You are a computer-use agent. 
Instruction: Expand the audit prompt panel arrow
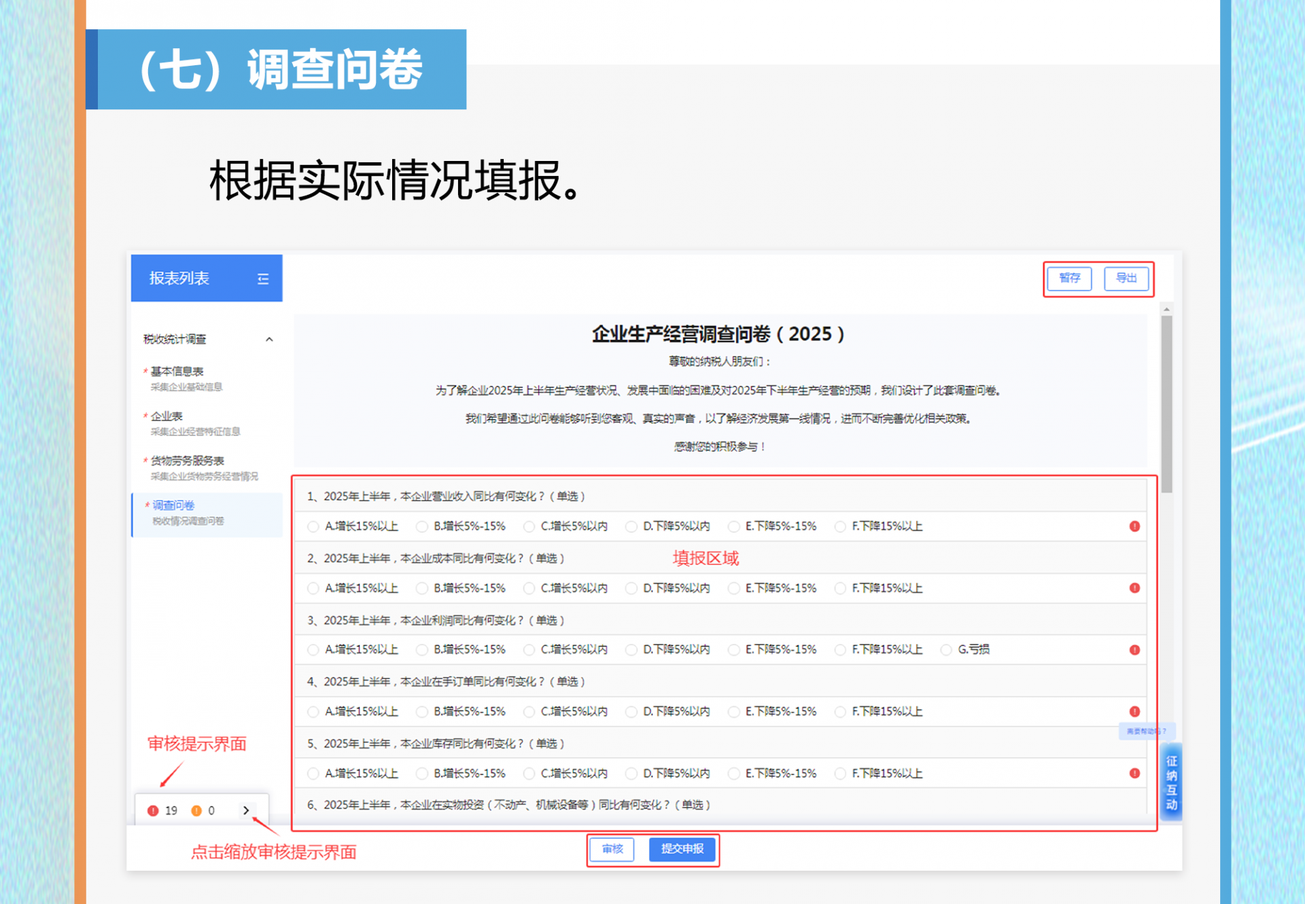tap(246, 810)
